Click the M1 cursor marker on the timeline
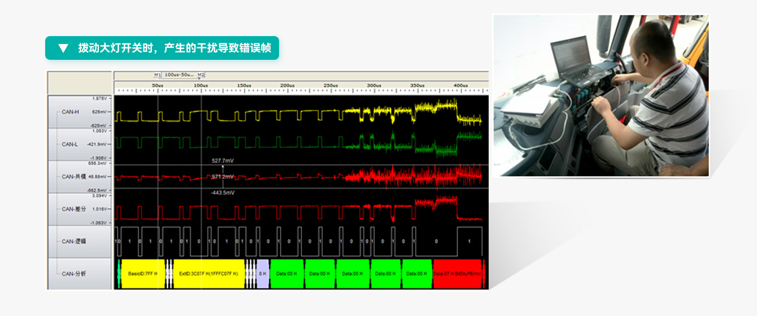This screenshot has height=316, width=757. tap(158, 74)
